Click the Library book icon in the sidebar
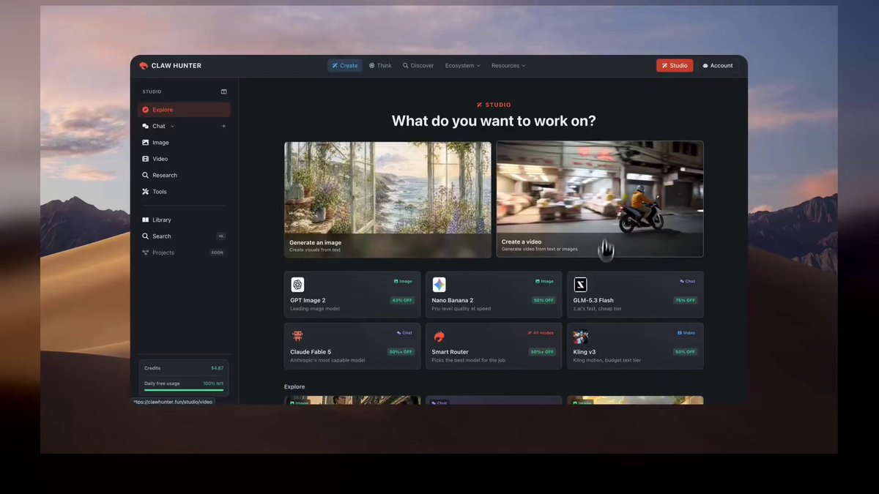Viewport: 879px width, 494px height. [x=146, y=220]
